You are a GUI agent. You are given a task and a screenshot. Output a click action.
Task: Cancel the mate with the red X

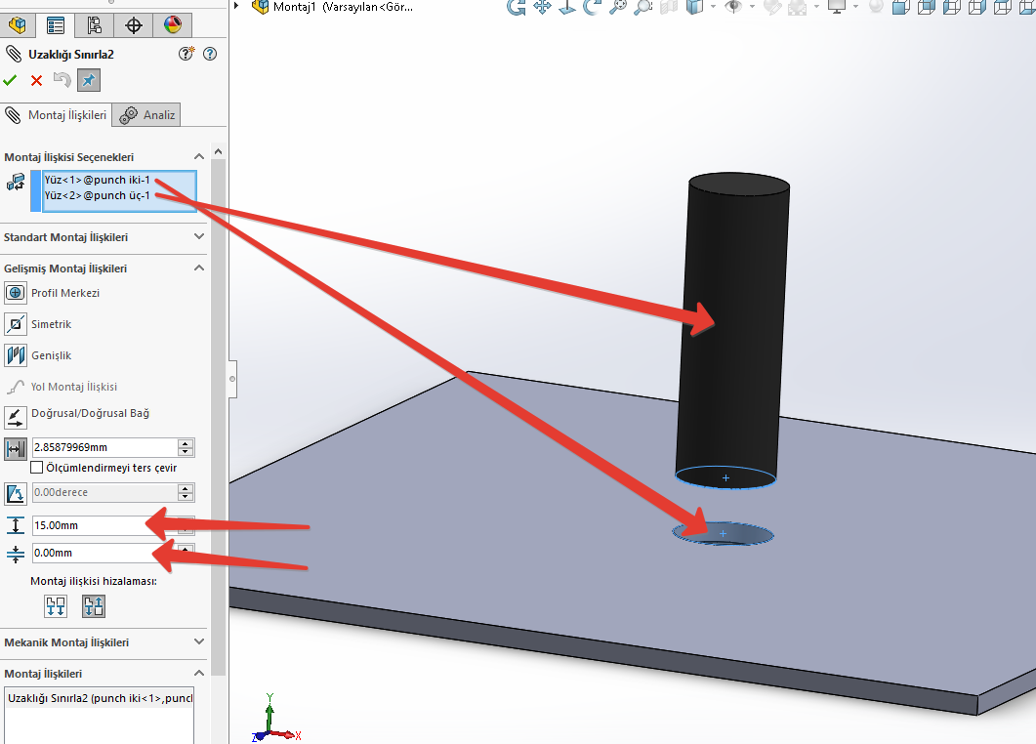pos(35,80)
